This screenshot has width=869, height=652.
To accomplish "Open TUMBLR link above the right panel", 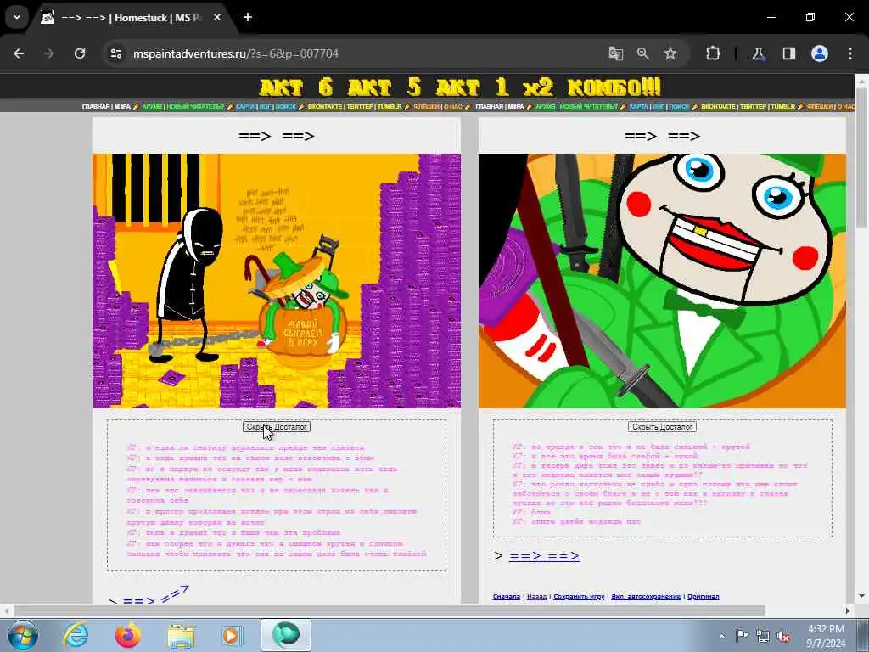I will (782, 106).
